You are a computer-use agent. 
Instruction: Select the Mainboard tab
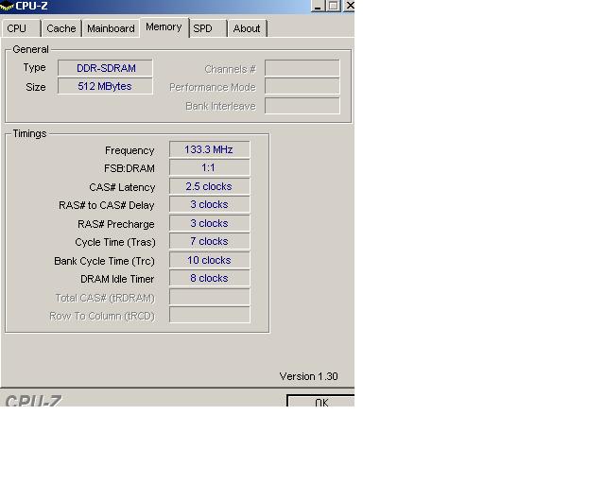[x=111, y=28]
